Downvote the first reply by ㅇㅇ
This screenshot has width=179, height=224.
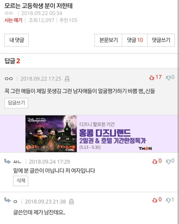click(170, 77)
